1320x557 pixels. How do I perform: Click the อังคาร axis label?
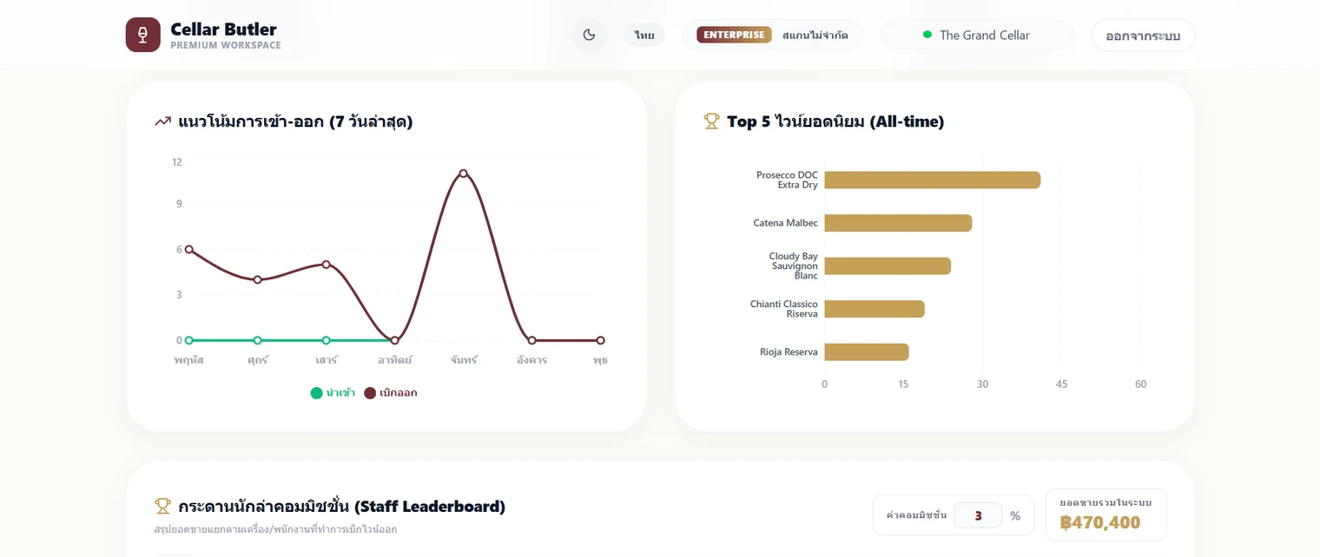click(x=531, y=360)
